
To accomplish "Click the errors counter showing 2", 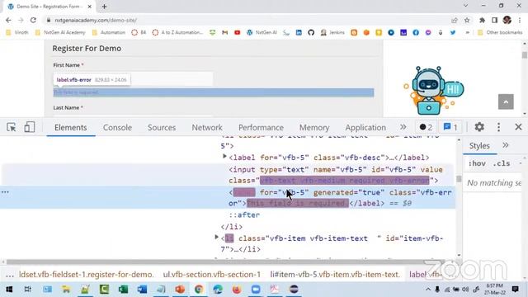I will click(x=426, y=127).
